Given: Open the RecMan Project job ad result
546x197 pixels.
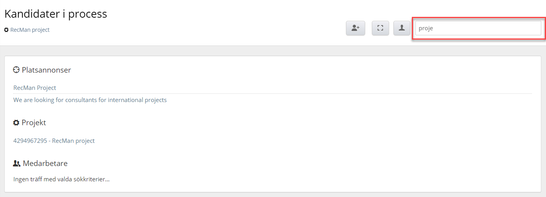Looking at the screenshot, I should click(x=35, y=88).
